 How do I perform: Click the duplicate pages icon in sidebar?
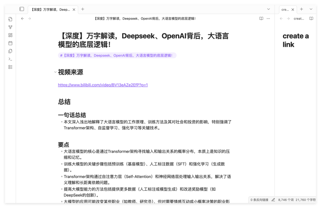coord(10,50)
